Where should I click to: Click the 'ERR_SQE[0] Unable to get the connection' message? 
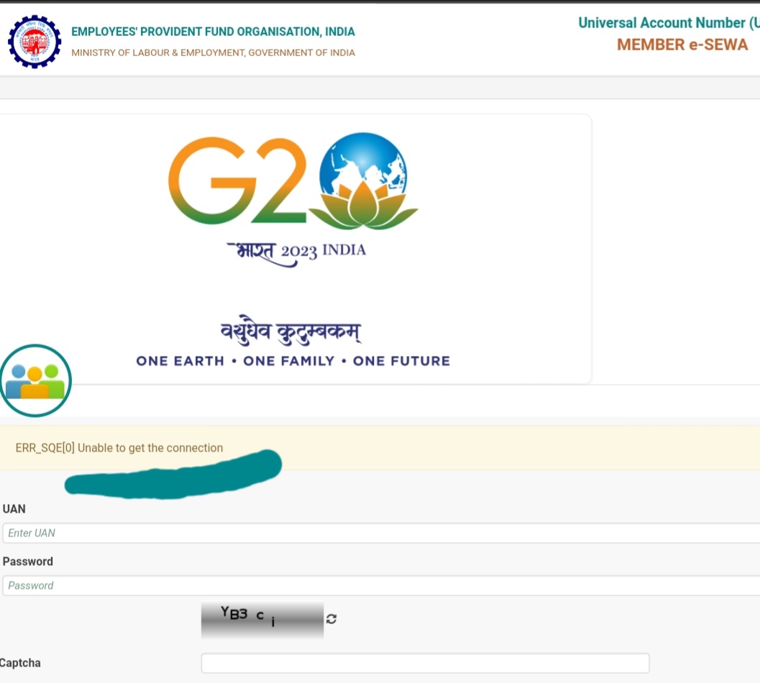(119, 448)
